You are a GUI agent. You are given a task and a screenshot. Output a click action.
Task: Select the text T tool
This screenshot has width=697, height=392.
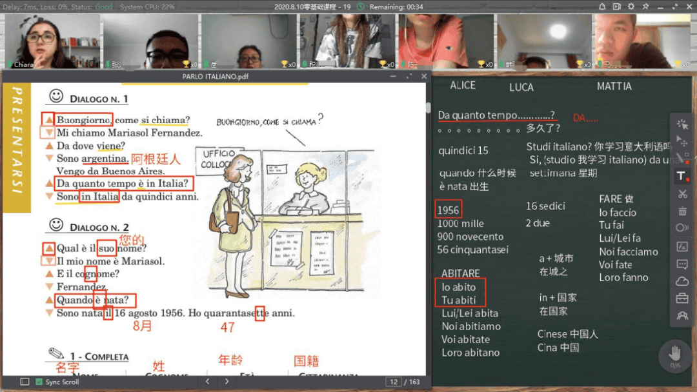pyautogui.click(x=682, y=176)
